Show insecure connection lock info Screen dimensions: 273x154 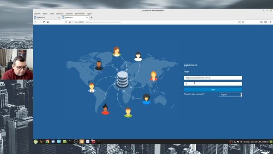(70, 22)
